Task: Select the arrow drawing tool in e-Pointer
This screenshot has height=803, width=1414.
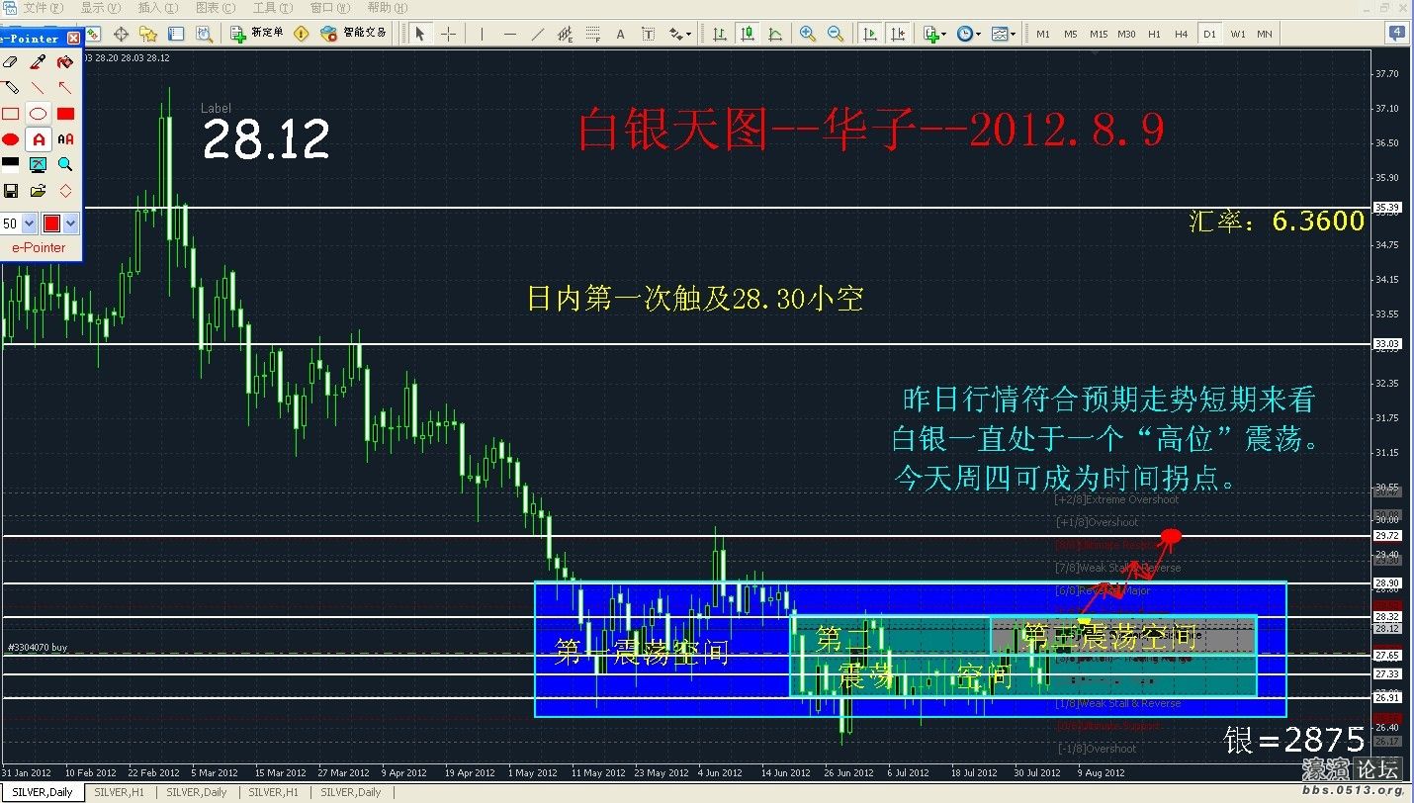Action: [65, 88]
